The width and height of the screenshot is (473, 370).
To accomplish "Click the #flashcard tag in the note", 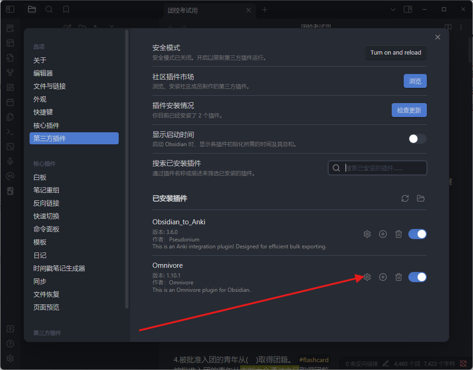I will coord(314,360).
